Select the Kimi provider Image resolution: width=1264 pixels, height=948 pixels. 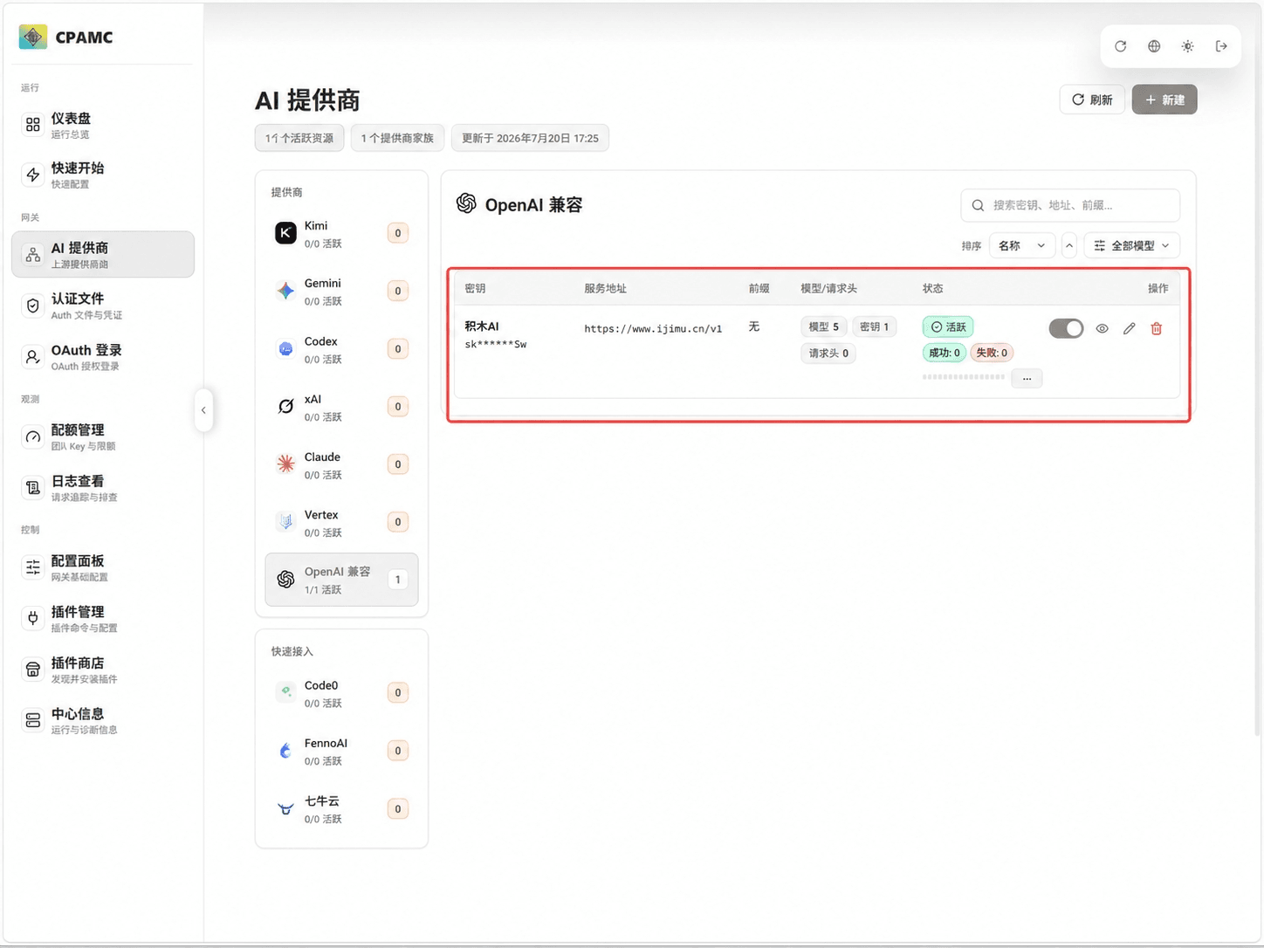tap(341, 233)
